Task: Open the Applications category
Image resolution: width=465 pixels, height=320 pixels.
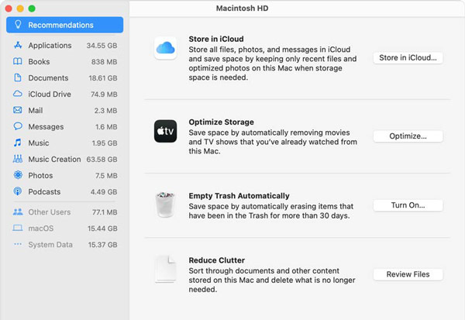Action: (x=64, y=45)
